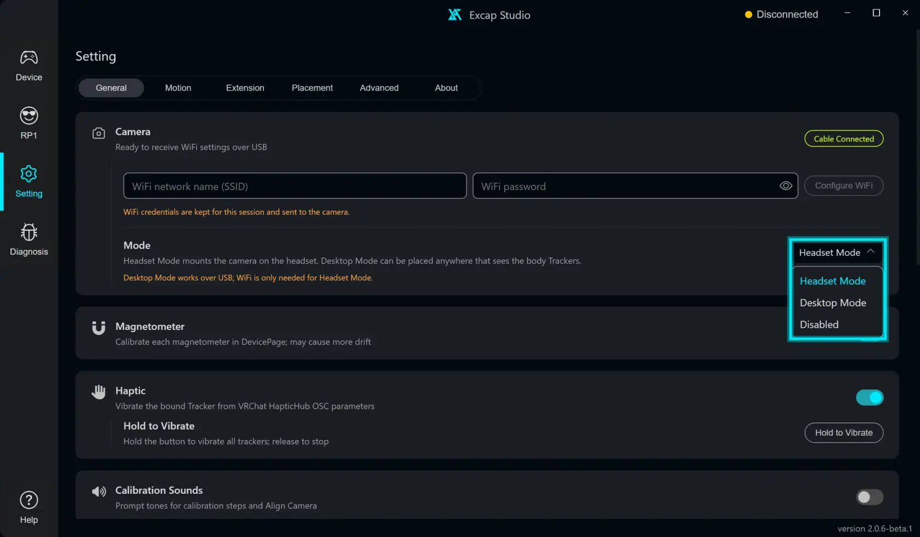Screen dimensions: 920x537
Task: Open the RP1 sidebar item
Action: [x=28, y=123]
